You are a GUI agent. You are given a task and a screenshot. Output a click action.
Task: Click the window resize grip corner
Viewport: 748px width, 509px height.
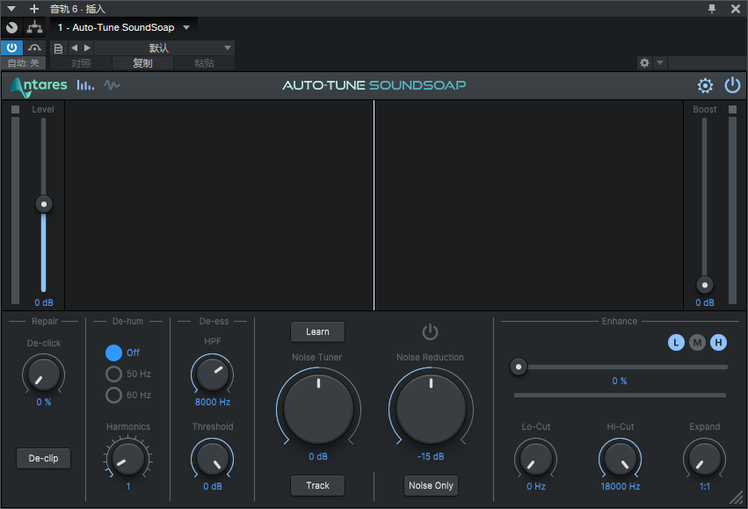click(x=737, y=497)
